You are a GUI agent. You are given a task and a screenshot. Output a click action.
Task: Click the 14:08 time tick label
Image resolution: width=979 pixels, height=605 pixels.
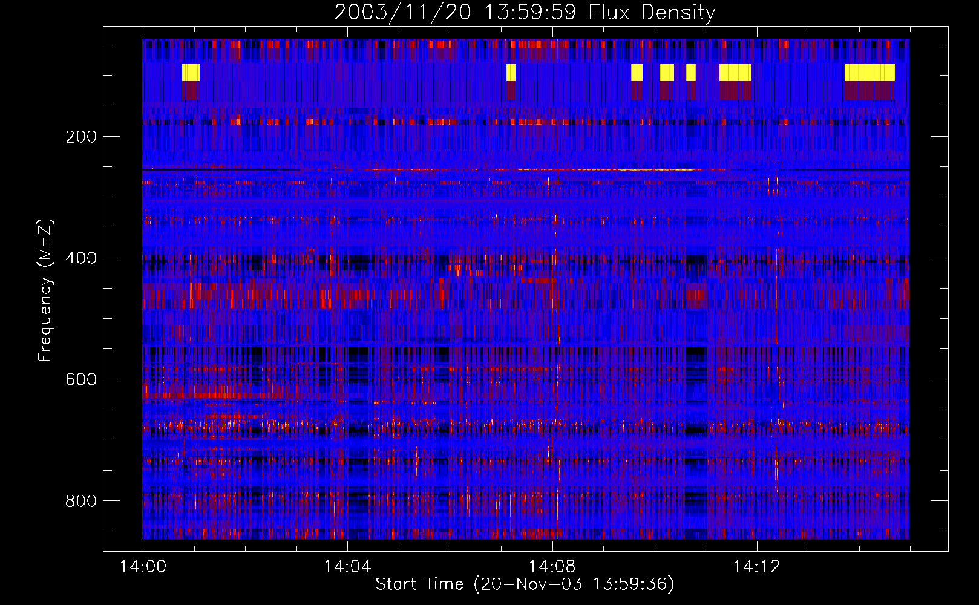click(x=552, y=567)
